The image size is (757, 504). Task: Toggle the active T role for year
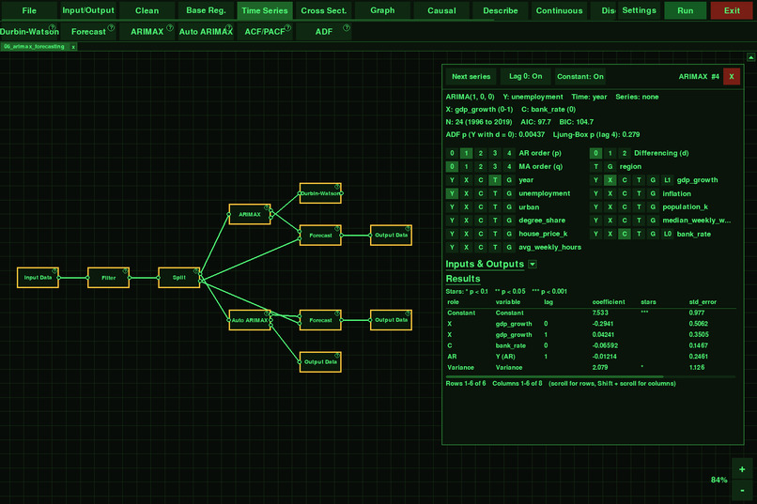click(x=495, y=180)
